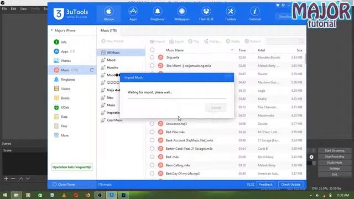Screen dimensions: 354x199
Task: Select the Eko Miami song checkbox
Action: (152, 65)
